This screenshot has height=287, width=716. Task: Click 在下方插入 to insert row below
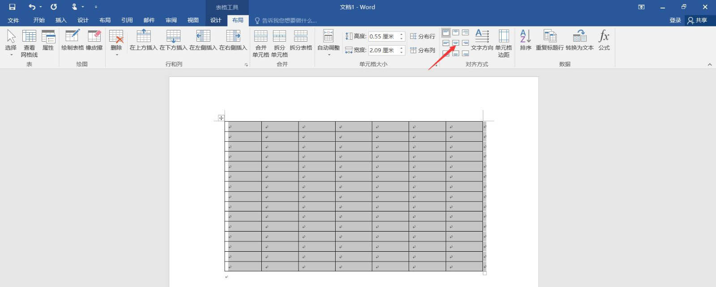point(173,40)
